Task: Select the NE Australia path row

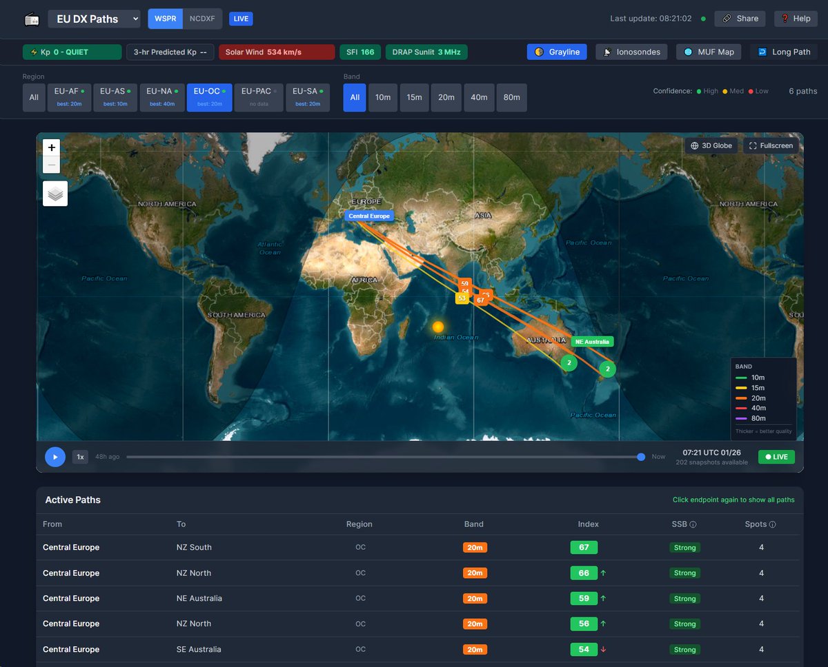Action: click(420, 598)
